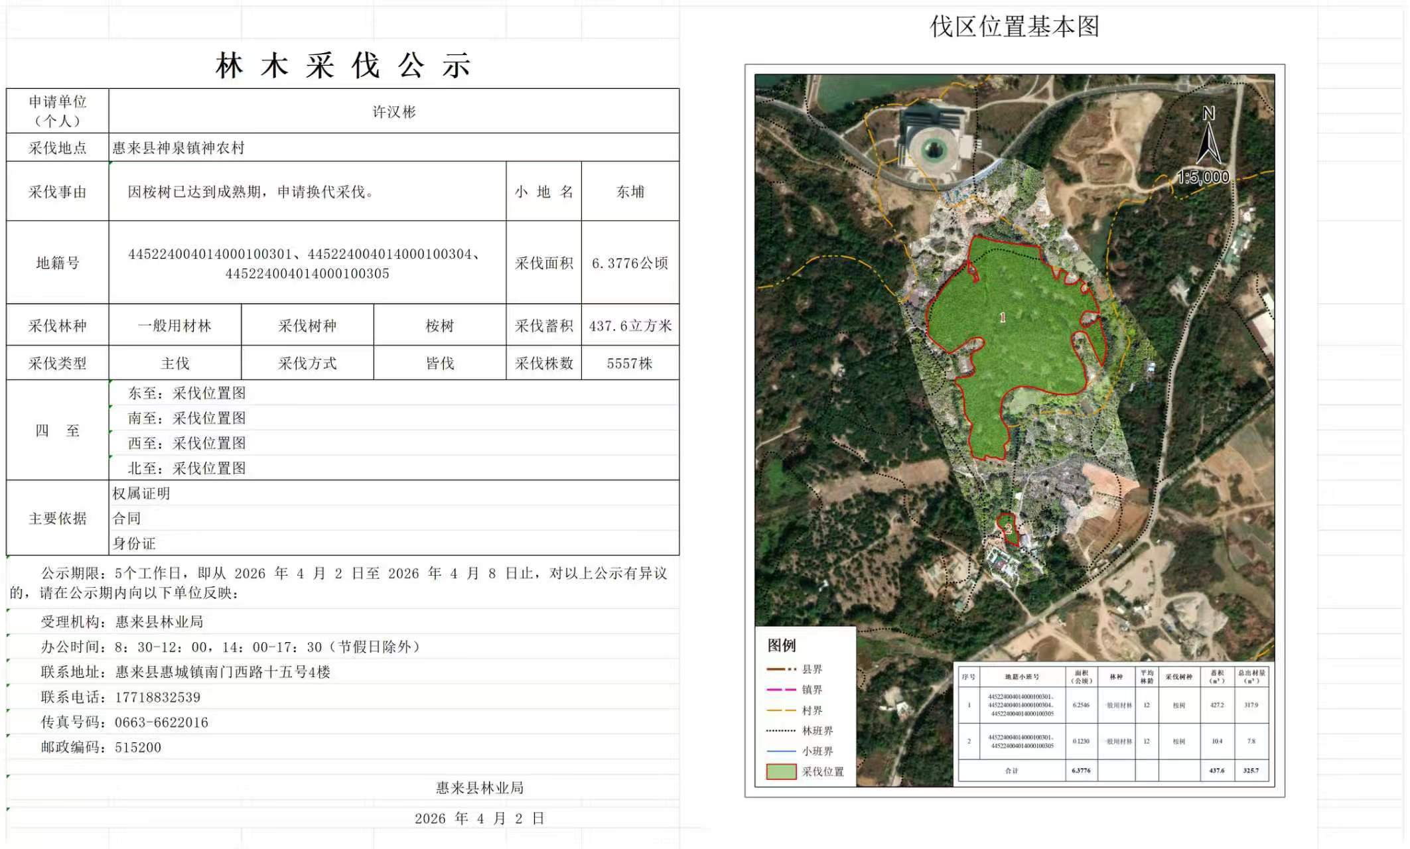Click the 图例 legend heading
1410x849 pixels.
click(781, 645)
